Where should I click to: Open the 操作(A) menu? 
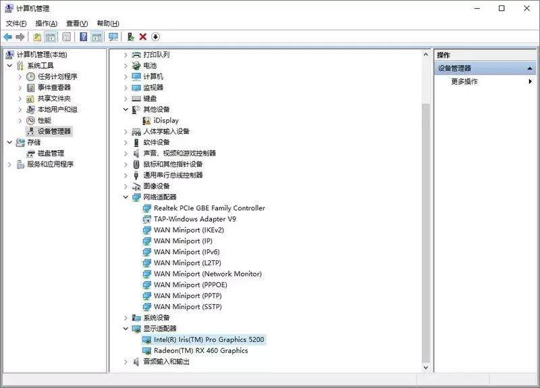tap(46, 24)
